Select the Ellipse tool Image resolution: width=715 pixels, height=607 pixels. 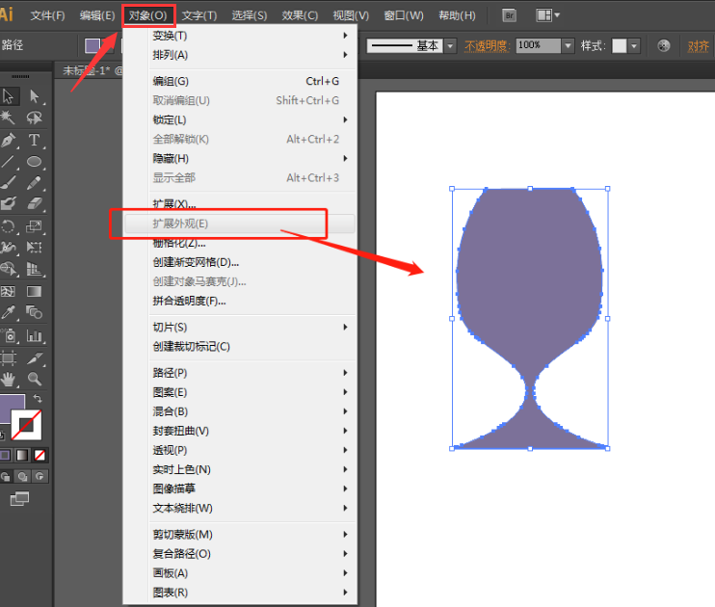click(35, 162)
